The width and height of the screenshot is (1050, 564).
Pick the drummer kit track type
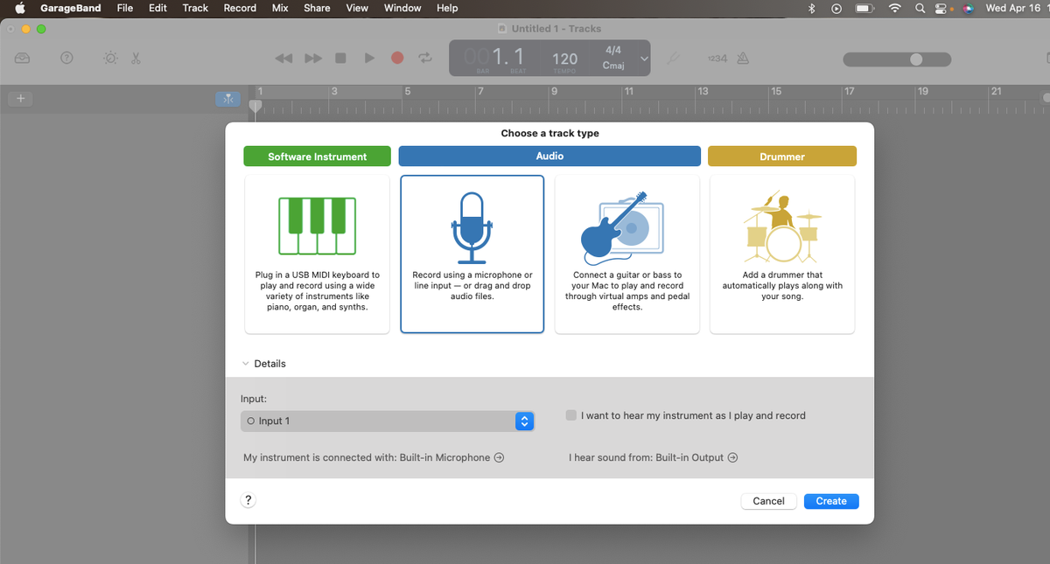[782, 254]
